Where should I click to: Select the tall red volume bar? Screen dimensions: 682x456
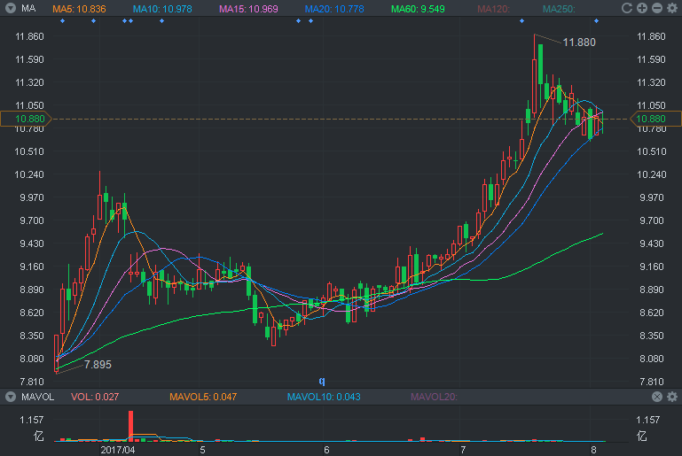click(130, 426)
